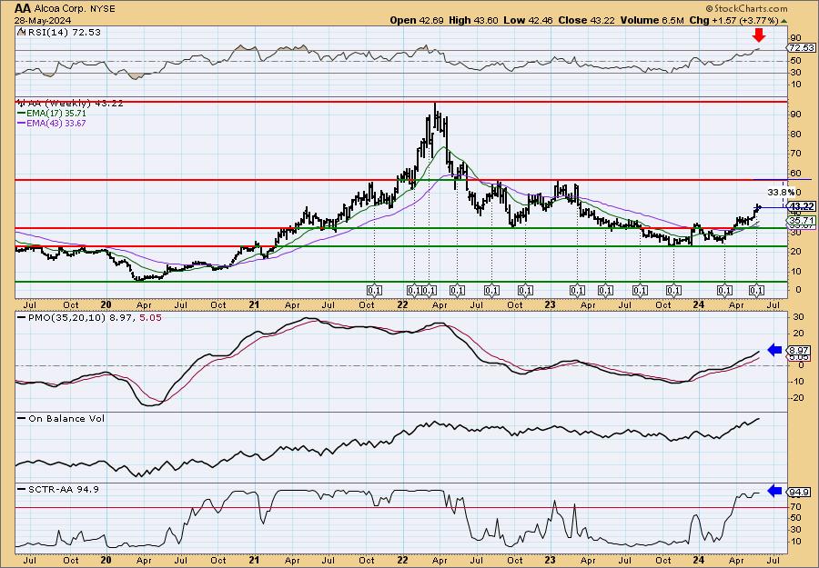The image size is (819, 568).
Task: Click the purple EMA(43) legend line
Action: [22, 124]
